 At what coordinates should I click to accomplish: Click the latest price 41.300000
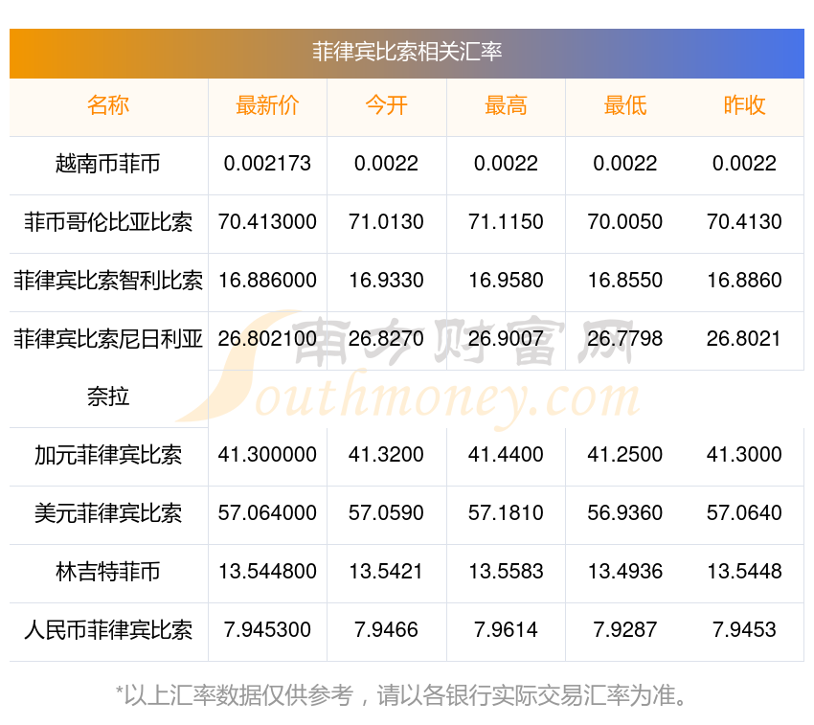click(x=267, y=454)
